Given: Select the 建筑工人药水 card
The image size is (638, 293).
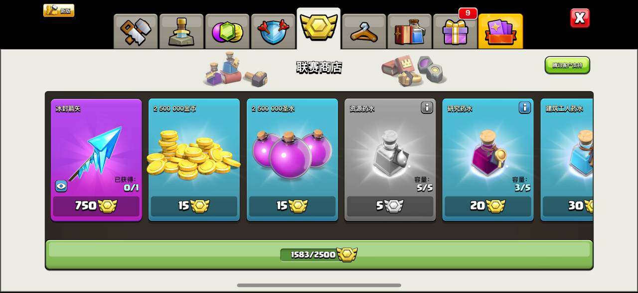Looking at the screenshot, I should tap(567, 159).
